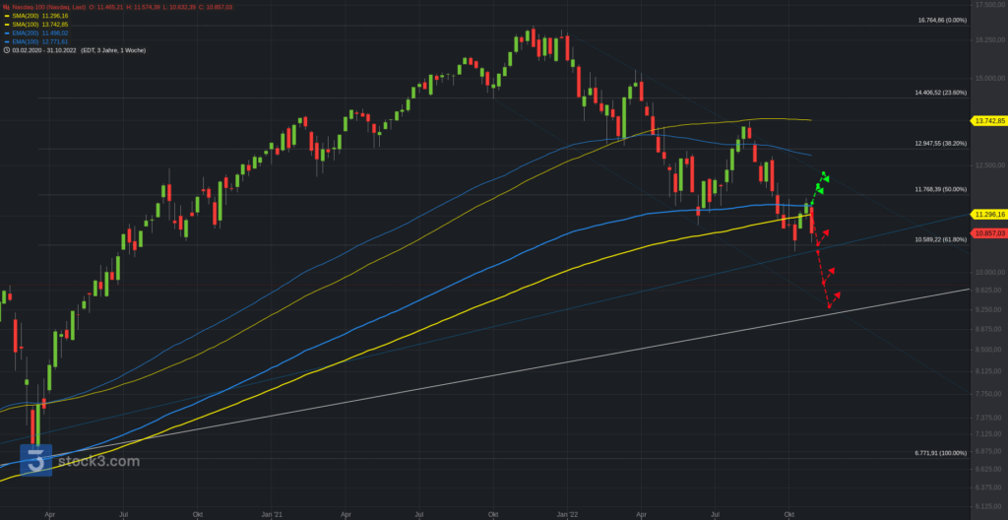Click the lowest red forecast arrowhead
1008x520 pixels.
[x=837, y=294]
